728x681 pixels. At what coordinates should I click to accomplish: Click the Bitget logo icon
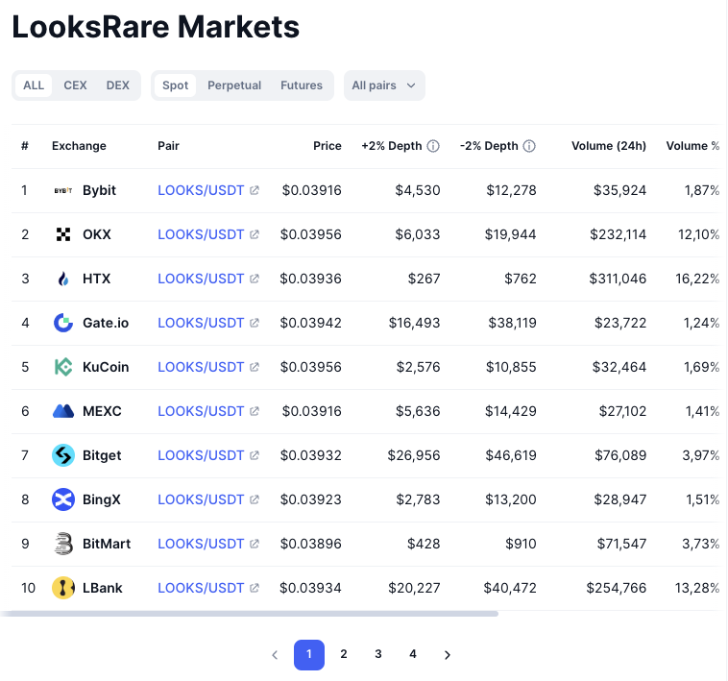pyautogui.click(x=63, y=455)
